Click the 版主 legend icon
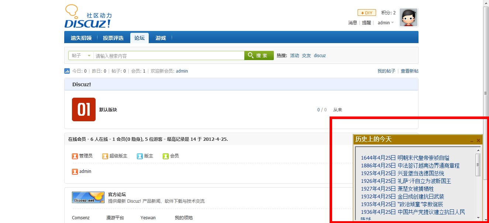The height and width of the screenshot is (223, 489). coord(140,156)
